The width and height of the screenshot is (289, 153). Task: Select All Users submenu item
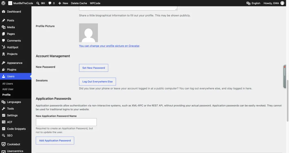[8, 84]
